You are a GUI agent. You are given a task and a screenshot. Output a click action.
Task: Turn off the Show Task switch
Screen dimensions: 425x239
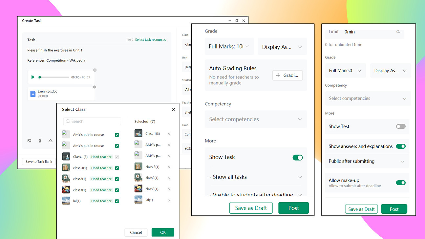pos(298,158)
